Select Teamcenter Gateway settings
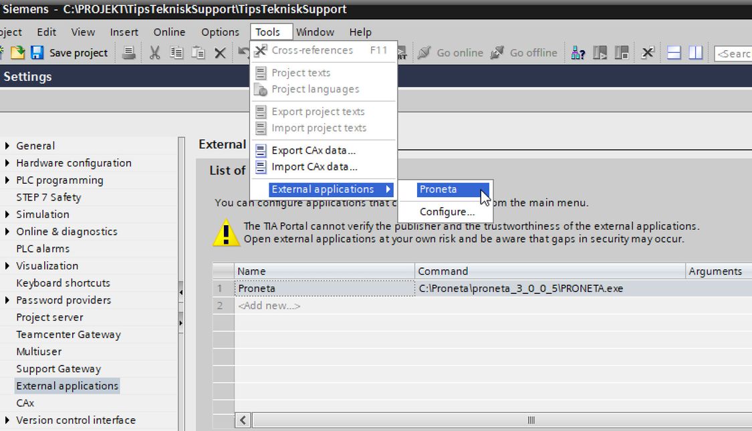This screenshot has width=752, height=431. (69, 335)
